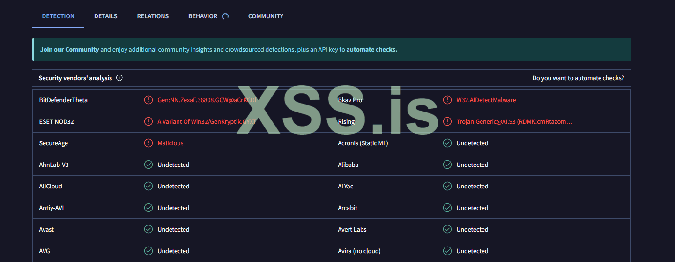Click the red alert icon for BitDefenderTheta

(x=148, y=100)
